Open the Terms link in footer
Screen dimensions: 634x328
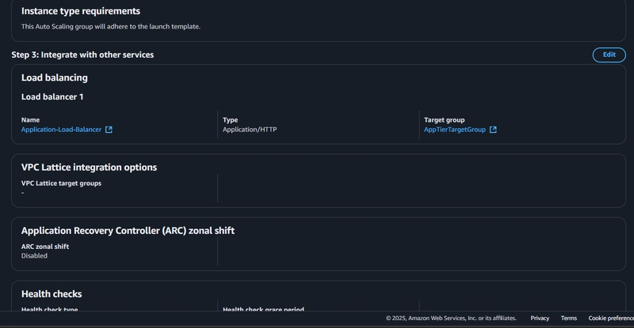click(x=568, y=319)
